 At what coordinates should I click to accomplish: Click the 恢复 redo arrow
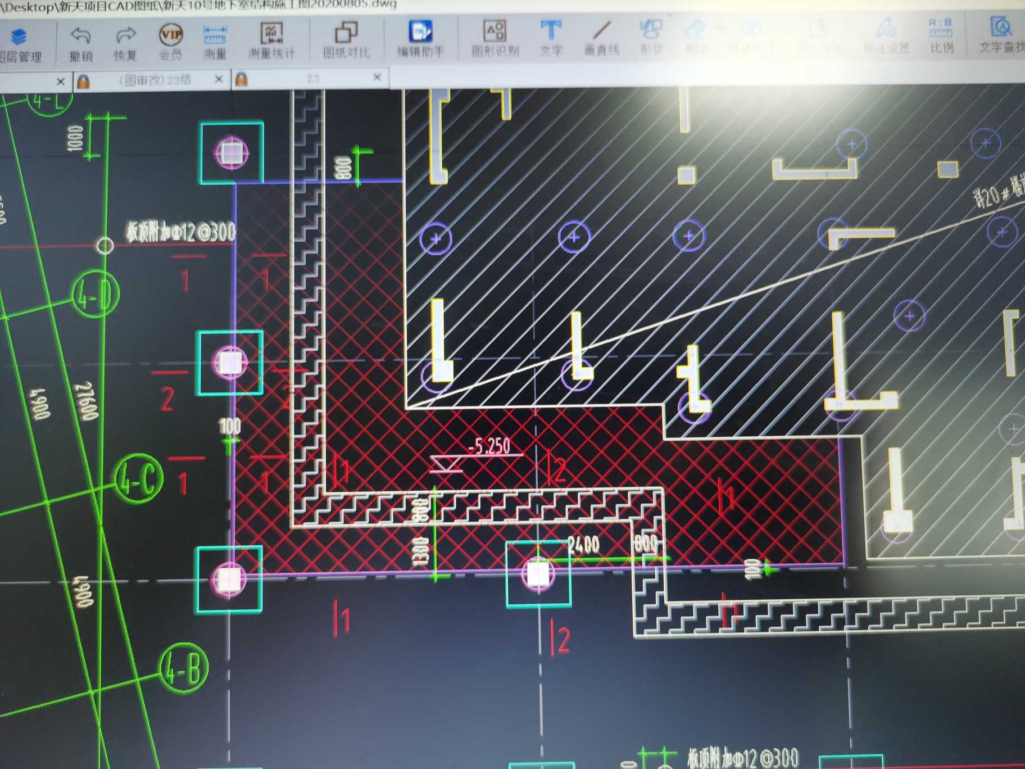pyautogui.click(x=125, y=44)
